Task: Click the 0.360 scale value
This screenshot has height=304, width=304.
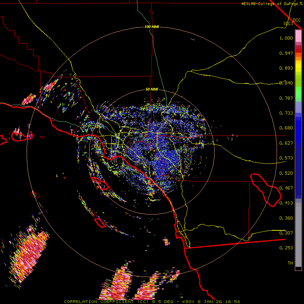Action: pyautogui.click(x=286, y=218)
